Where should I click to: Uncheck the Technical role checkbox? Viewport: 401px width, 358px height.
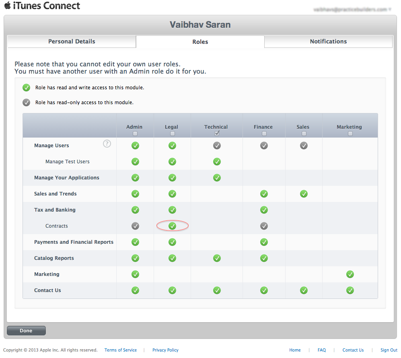[x=217, y=134]
